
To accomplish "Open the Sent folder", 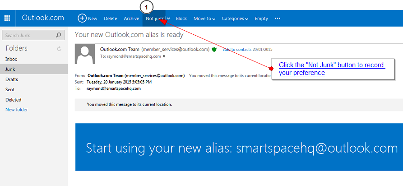I will tap(34, 89).
